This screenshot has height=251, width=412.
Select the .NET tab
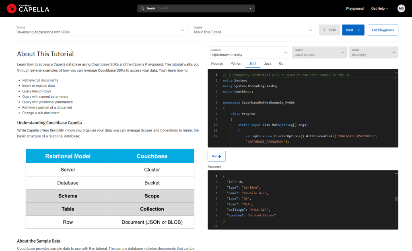(253, 64)
